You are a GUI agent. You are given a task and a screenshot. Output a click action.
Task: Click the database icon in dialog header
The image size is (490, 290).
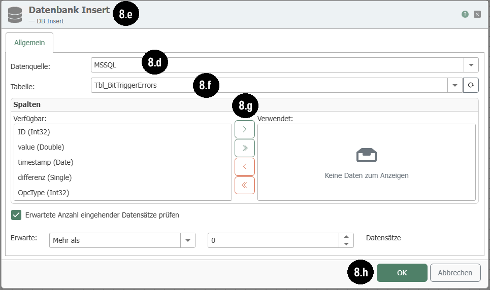click(15, 14)
